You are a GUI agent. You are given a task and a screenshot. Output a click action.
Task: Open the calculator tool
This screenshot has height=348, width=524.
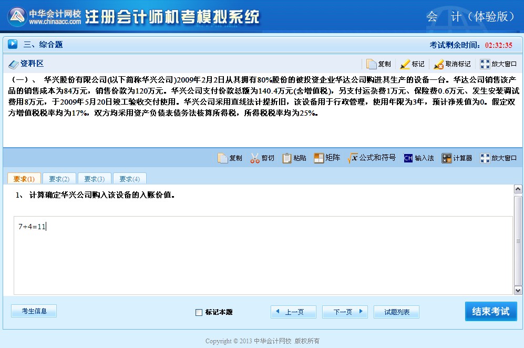(456, 158)
